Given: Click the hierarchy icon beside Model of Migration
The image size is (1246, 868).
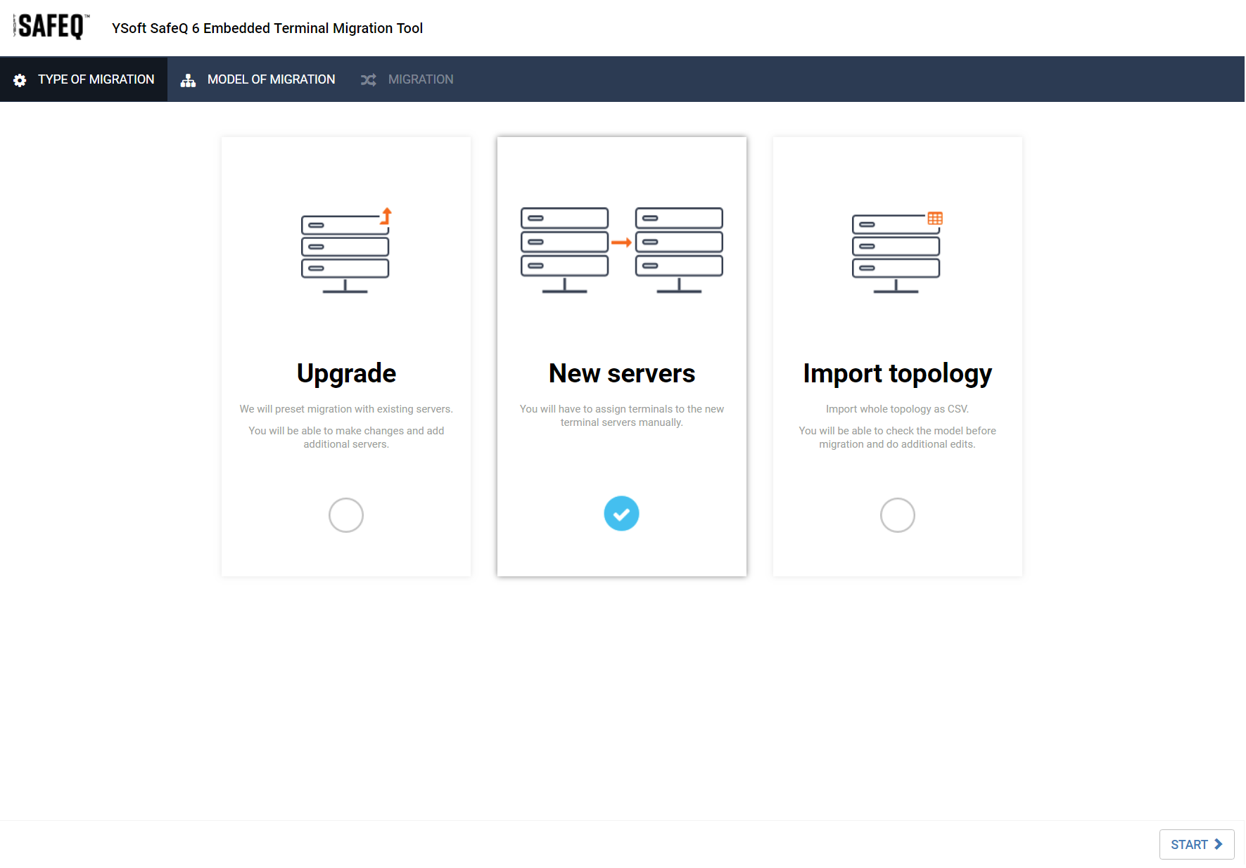Looking at the screenshot, I should (188, 80).
